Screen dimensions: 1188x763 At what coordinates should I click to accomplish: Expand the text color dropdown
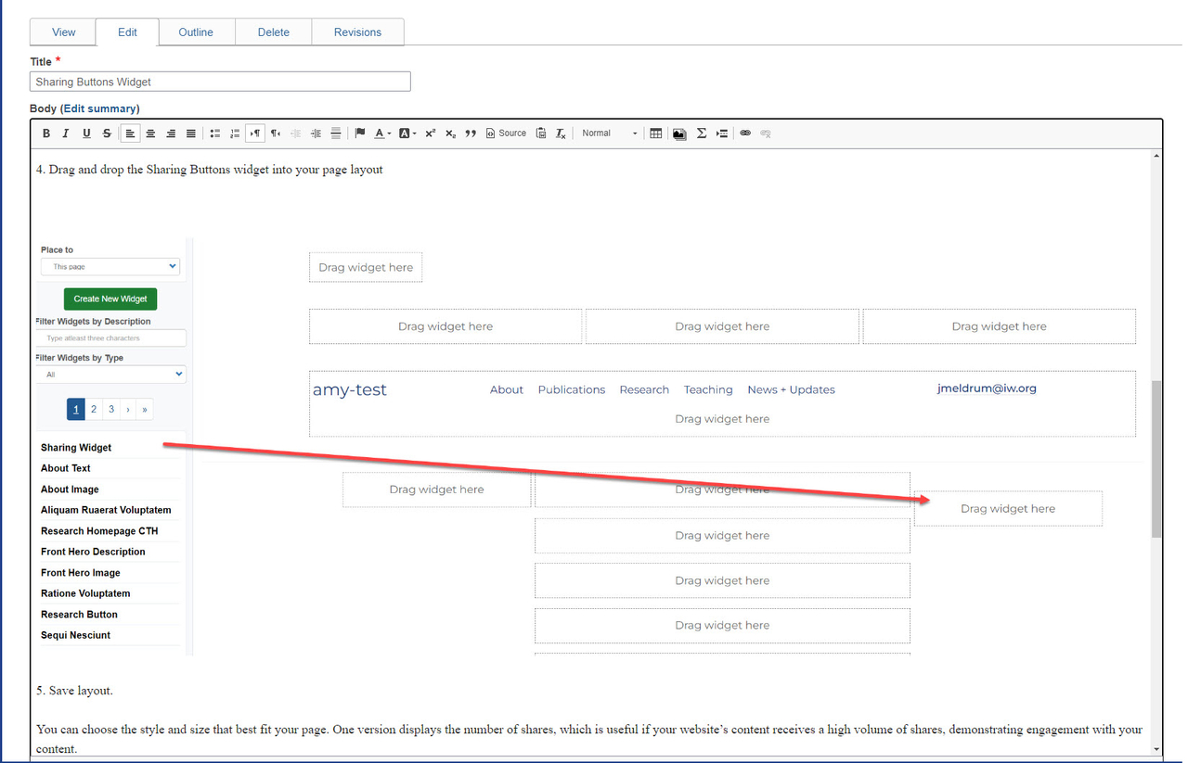[382, 134]
